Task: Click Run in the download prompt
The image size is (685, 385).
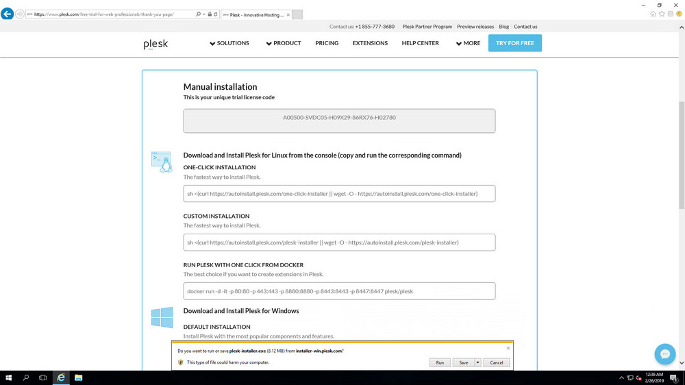Action: 440,362
